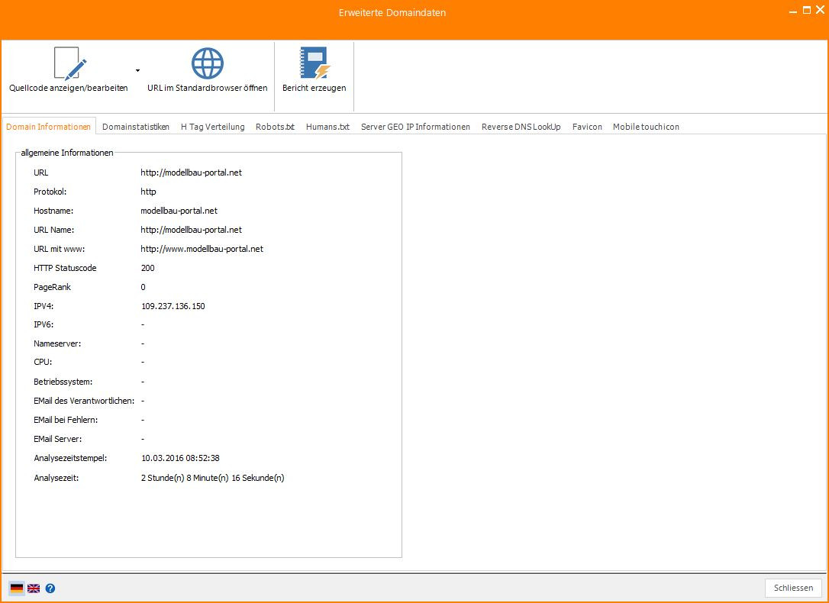This screenshot has width=829, height=603.
Task: Open the Robots.txt tab
Action: [275, 127]
